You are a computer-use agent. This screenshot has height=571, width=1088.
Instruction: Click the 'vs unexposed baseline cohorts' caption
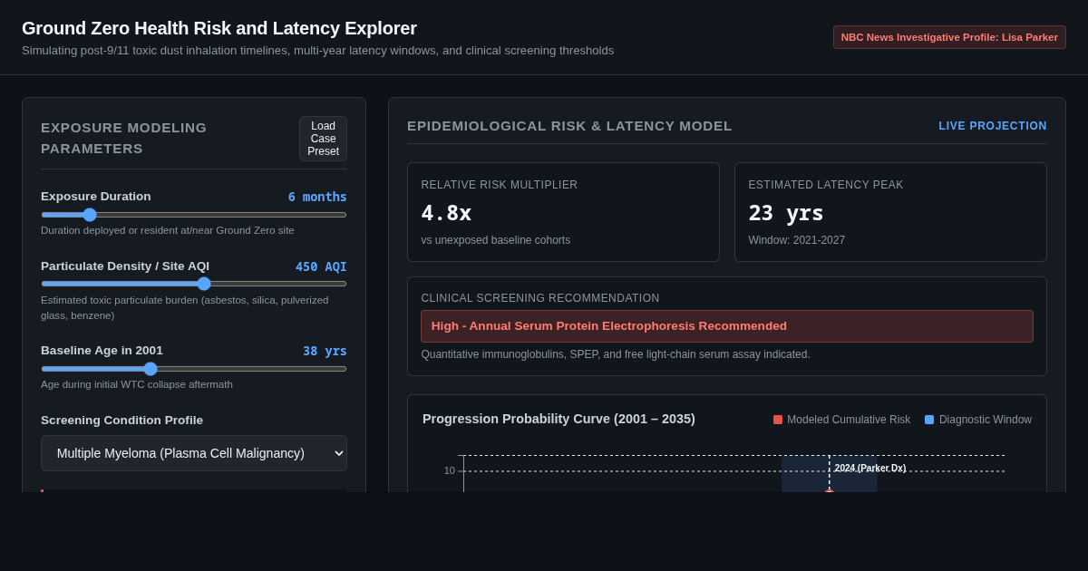[495, 240]
